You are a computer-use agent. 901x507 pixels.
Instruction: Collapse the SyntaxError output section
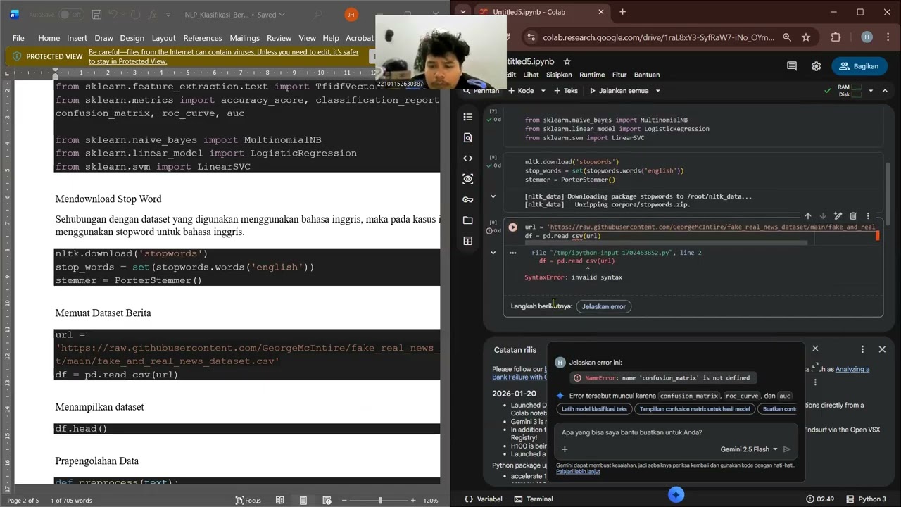tap(493, 252)
